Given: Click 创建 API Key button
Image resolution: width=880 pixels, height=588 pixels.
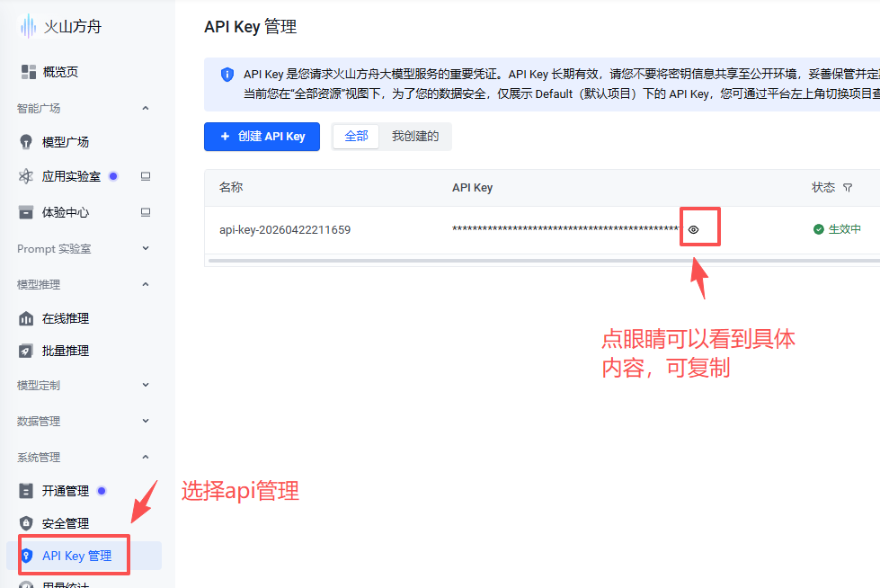Looking at the screenshot, I should [x=262, y=137].
